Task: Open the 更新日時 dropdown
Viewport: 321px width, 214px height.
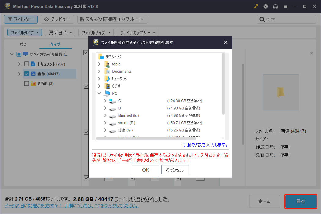Action: pos(60,32)
